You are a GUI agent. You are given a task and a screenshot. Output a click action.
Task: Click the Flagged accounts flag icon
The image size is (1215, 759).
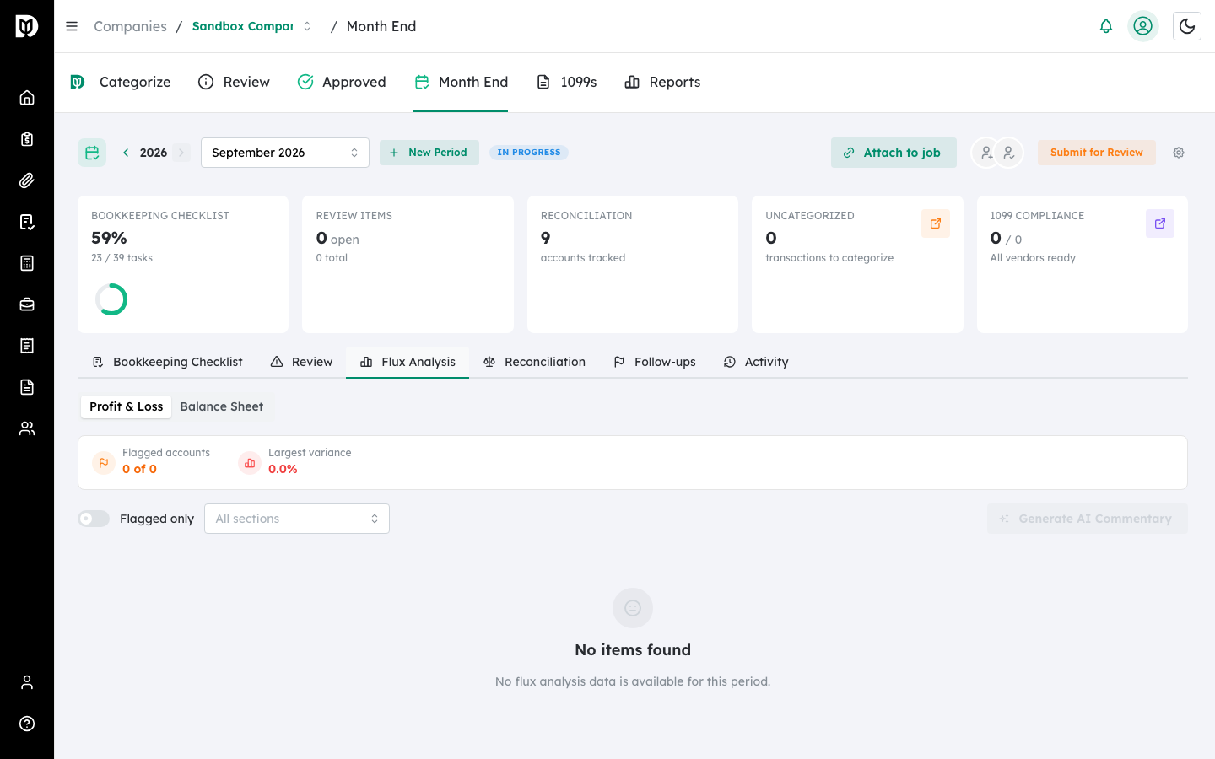click(104, 463)
